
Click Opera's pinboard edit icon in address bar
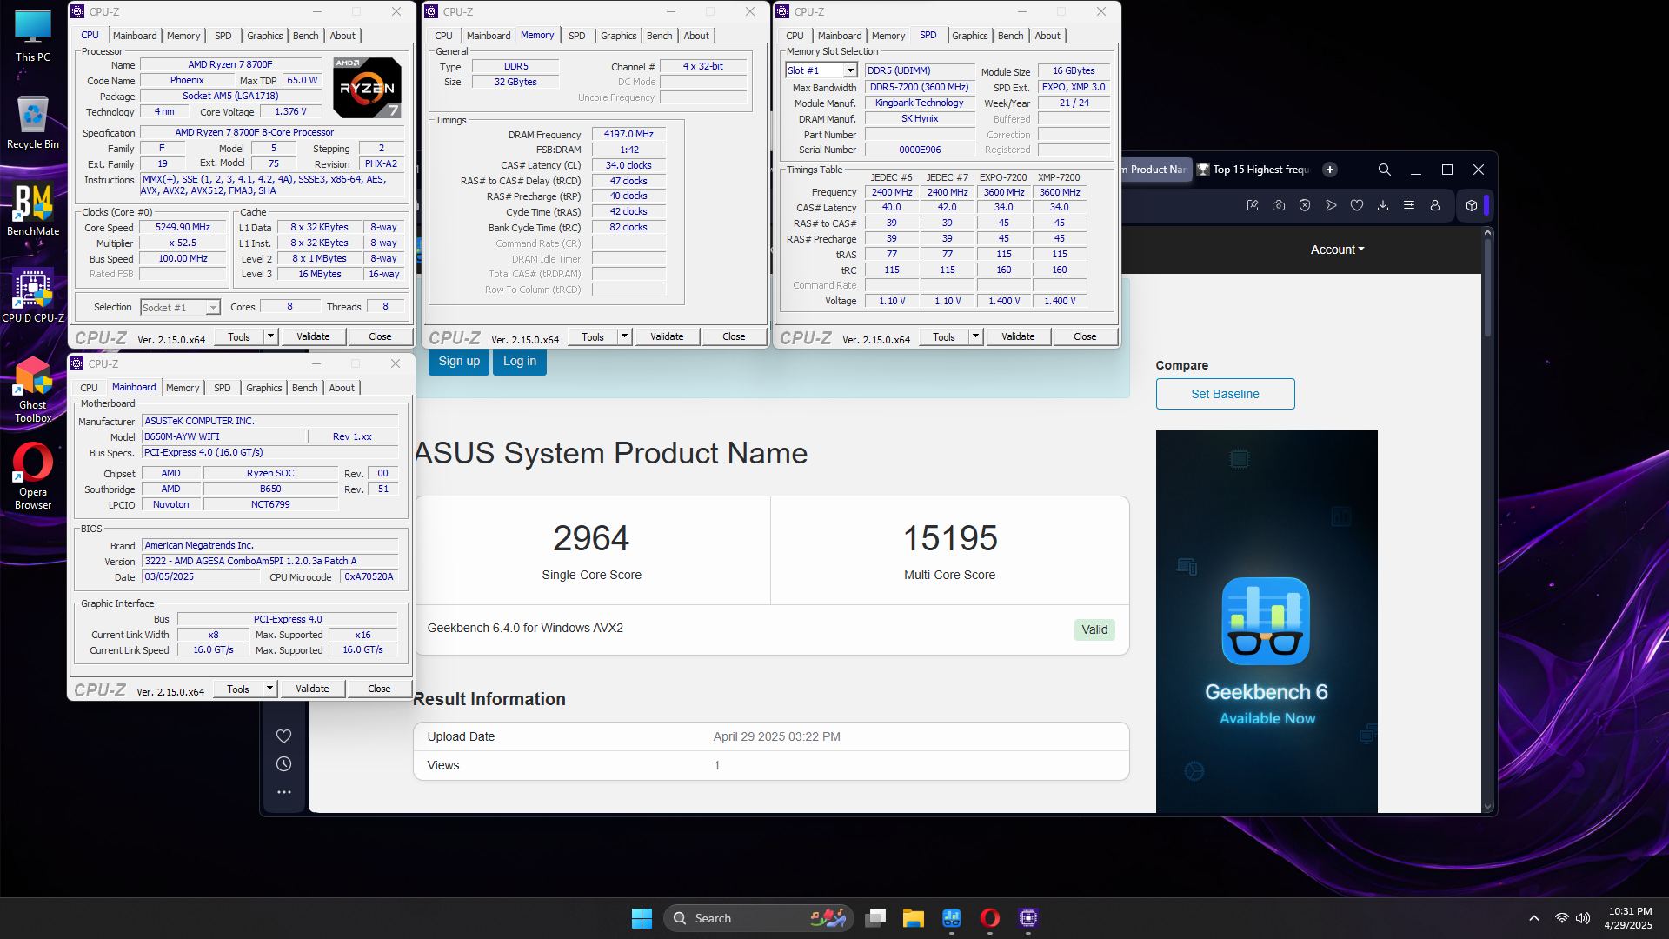pos(1253,205)
